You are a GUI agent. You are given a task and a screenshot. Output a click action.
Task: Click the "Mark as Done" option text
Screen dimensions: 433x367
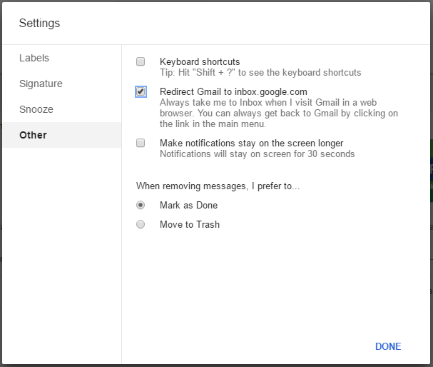pyautogui.click(x=188, y=205)
